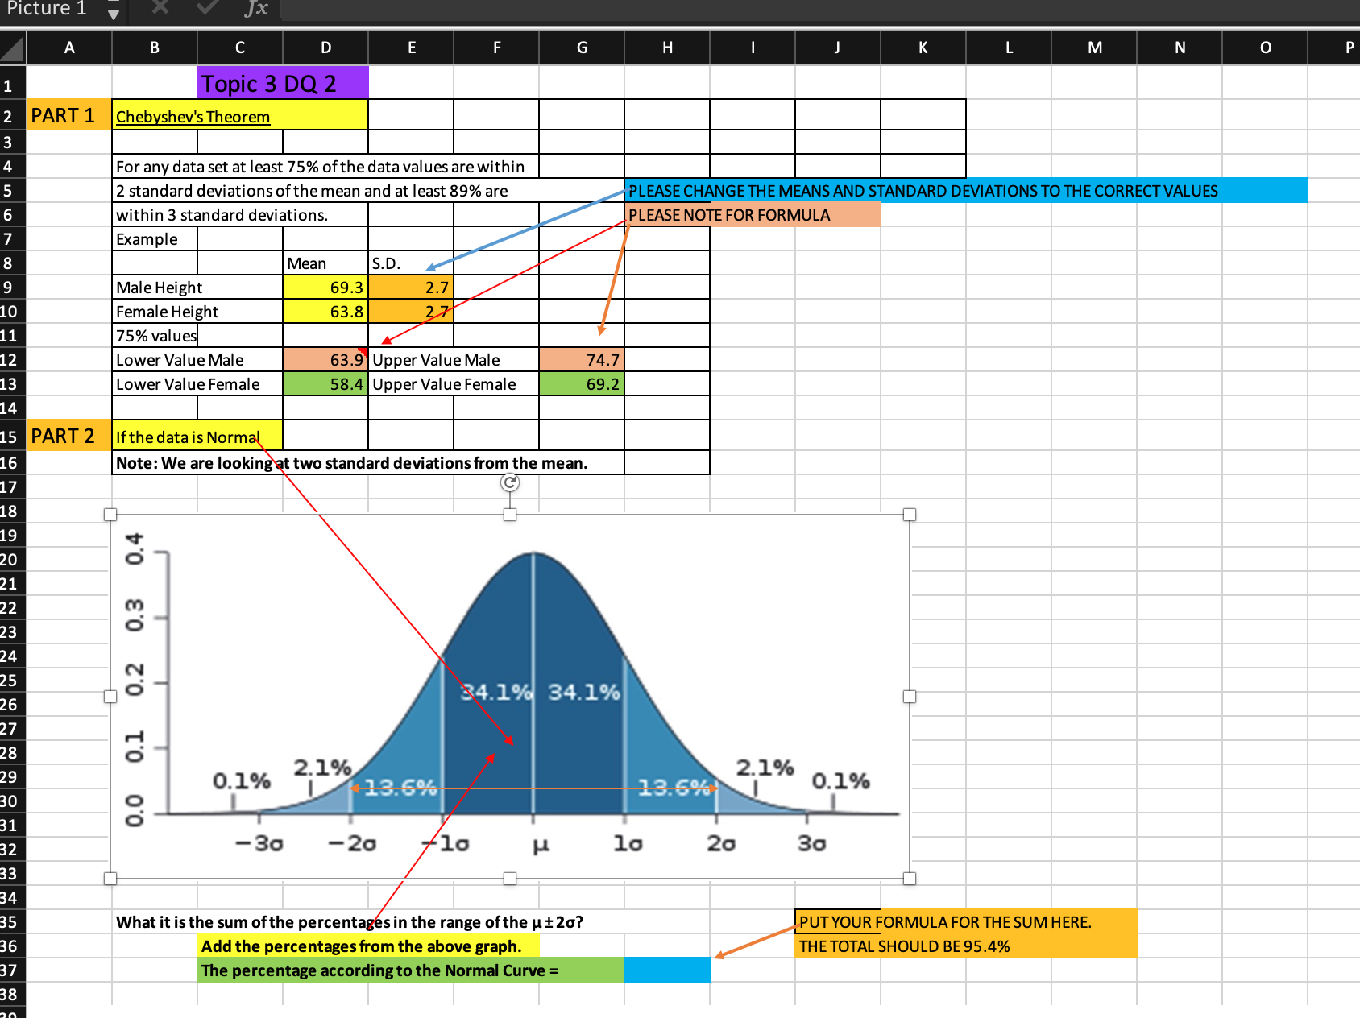The width and height of the screenshot is (1360, 1018).
Task: Select the 'S.D.' header cell
Action: (x=411, y=263)
